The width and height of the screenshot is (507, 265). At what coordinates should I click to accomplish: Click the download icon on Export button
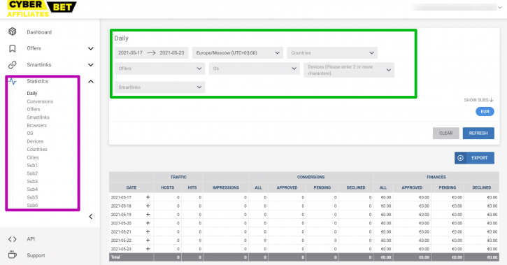[460, 158]
